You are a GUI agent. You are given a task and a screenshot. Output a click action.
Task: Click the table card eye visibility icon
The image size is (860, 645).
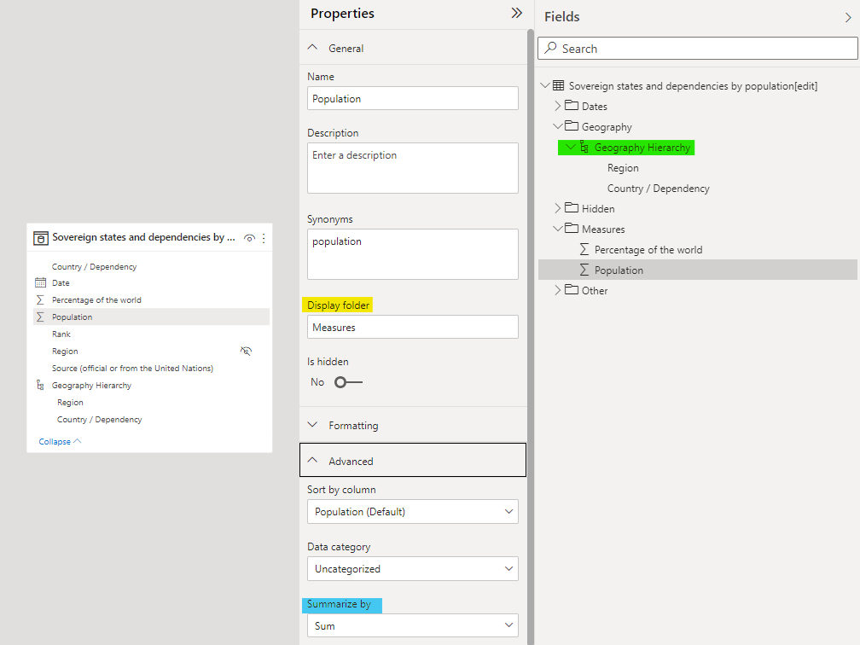point(249,238)
